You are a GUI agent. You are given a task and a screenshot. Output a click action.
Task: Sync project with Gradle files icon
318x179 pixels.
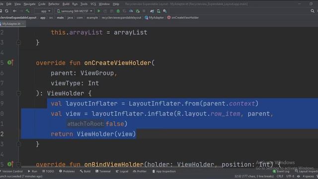pyautogui.click(x=152, y=11)
